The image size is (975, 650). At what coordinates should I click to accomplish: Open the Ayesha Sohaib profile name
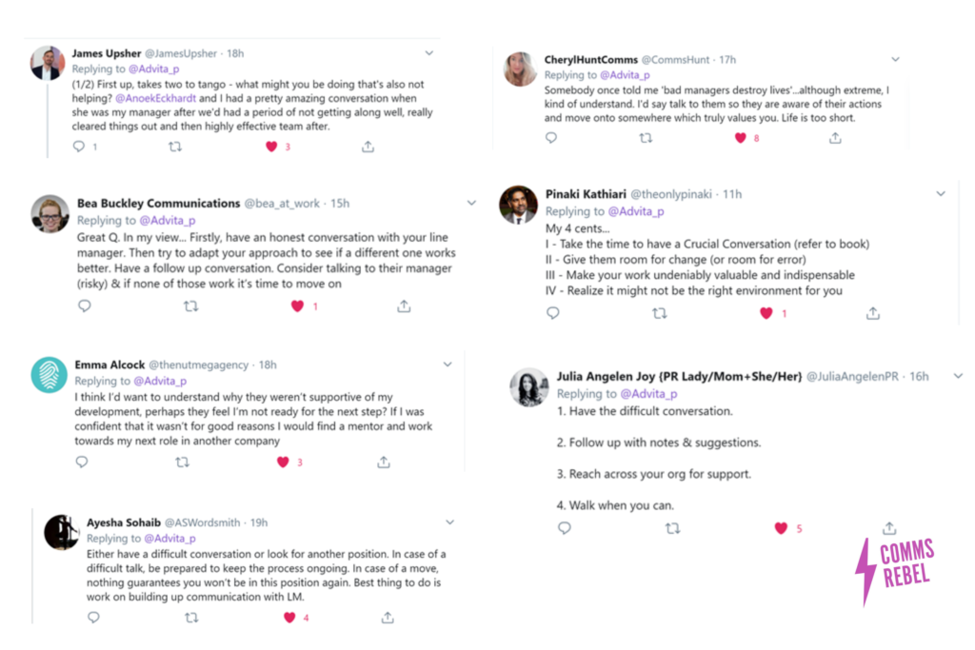[x=124, y=522]
